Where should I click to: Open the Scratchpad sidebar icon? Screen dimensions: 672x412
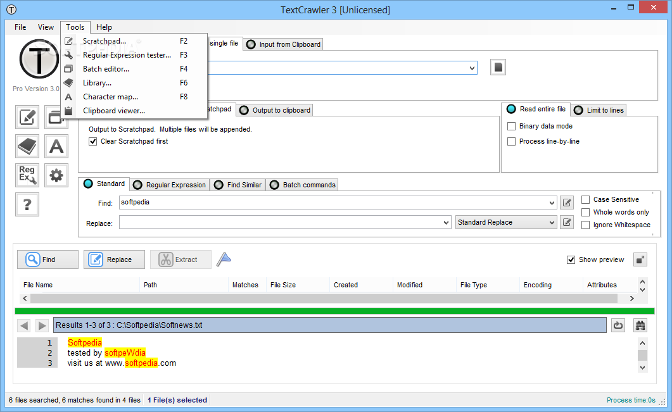(27, 117)
